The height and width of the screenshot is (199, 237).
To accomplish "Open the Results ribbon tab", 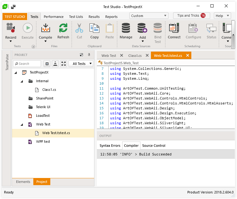I will [94, 17].
